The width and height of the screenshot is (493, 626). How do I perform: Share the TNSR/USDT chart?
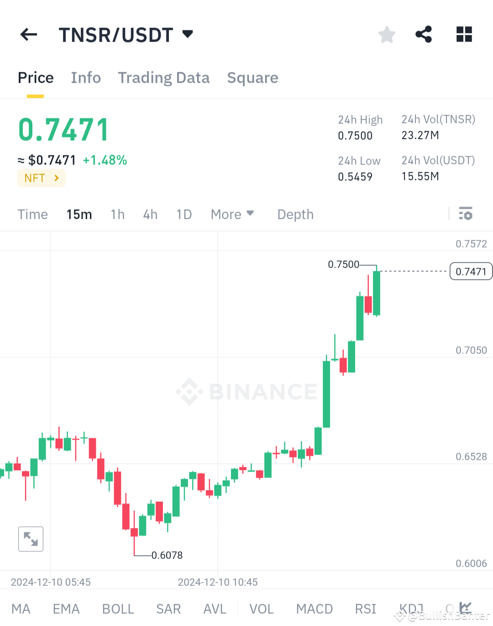(x=424, y=34)
